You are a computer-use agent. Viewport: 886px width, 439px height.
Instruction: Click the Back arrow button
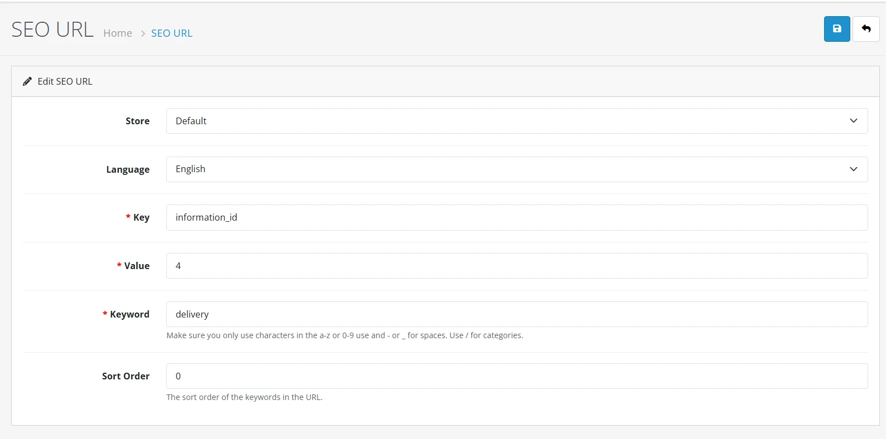tap(866, 29)
